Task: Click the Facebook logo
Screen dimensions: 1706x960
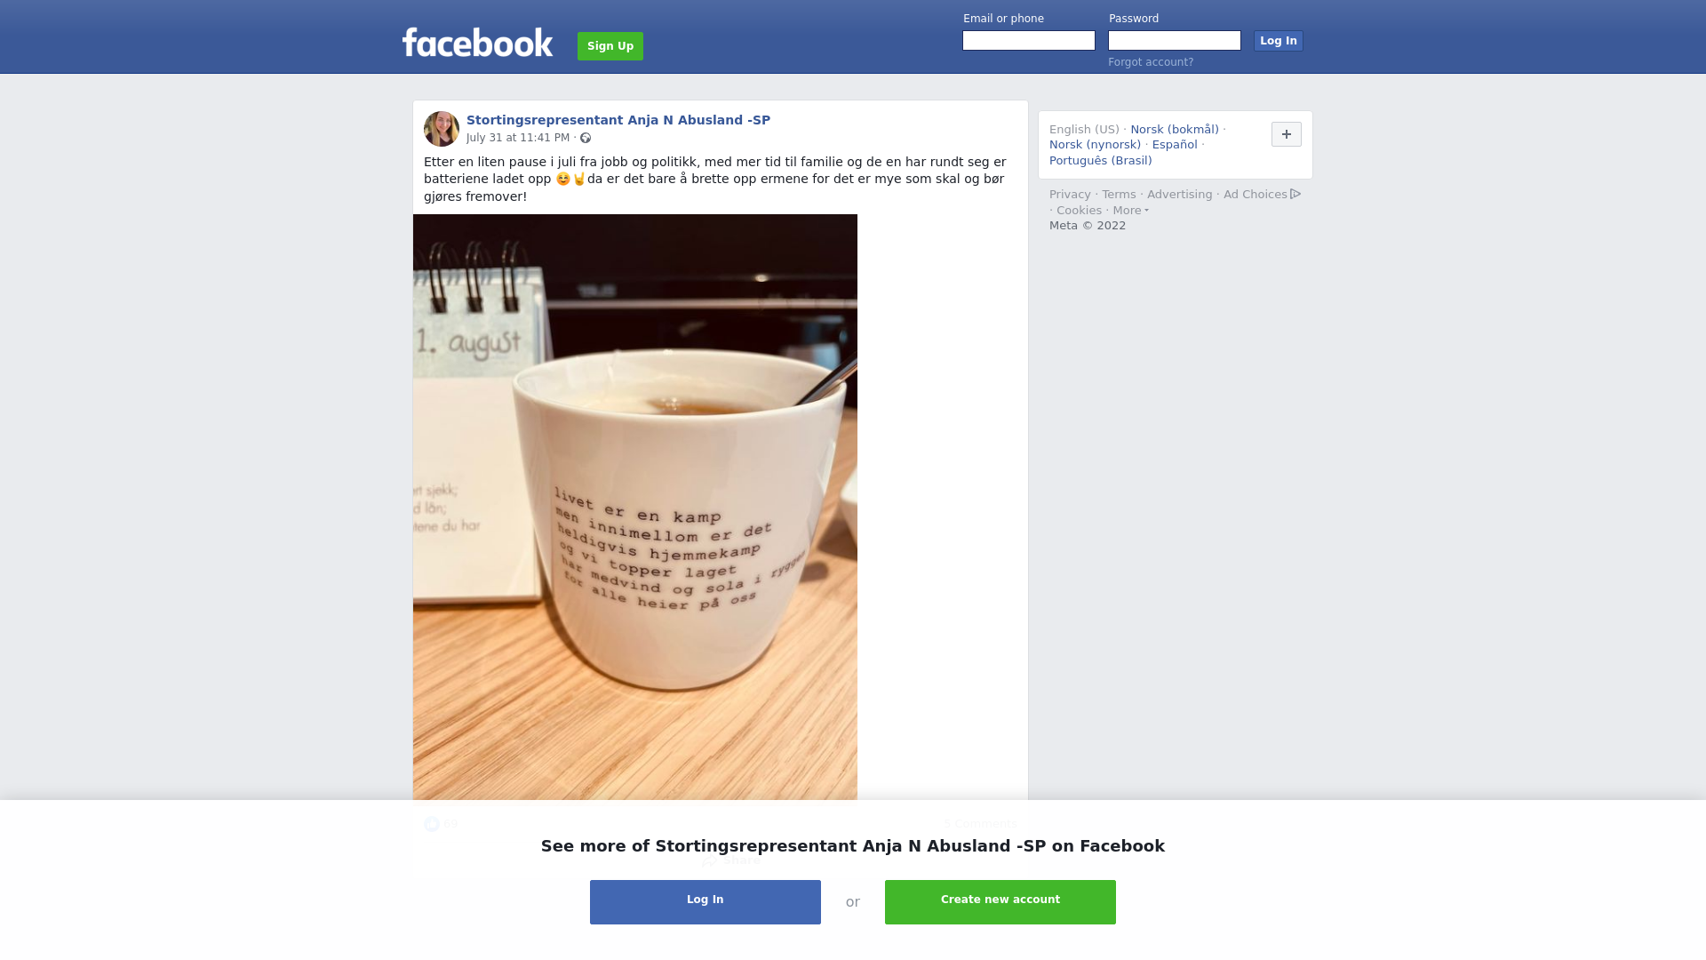Action: pos(477,43)
